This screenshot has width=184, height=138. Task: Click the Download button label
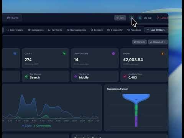(158, 42)
